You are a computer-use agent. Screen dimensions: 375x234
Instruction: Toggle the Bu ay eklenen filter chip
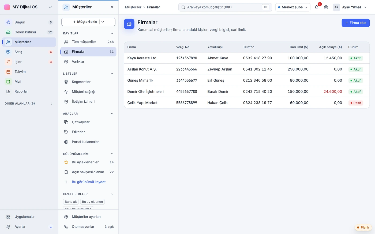click(x=92, y=202)
